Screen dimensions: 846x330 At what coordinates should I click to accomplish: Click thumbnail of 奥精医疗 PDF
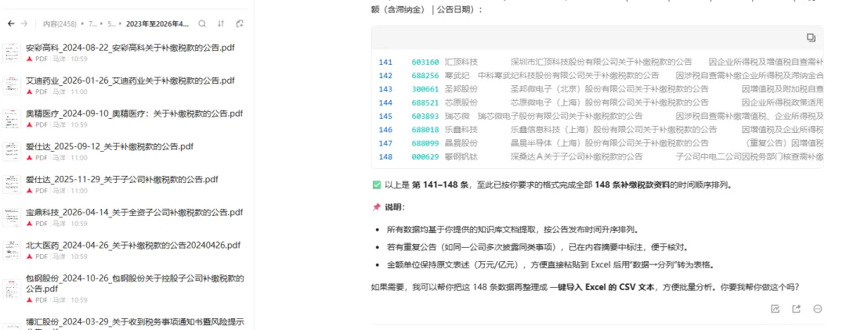point(12,119)
